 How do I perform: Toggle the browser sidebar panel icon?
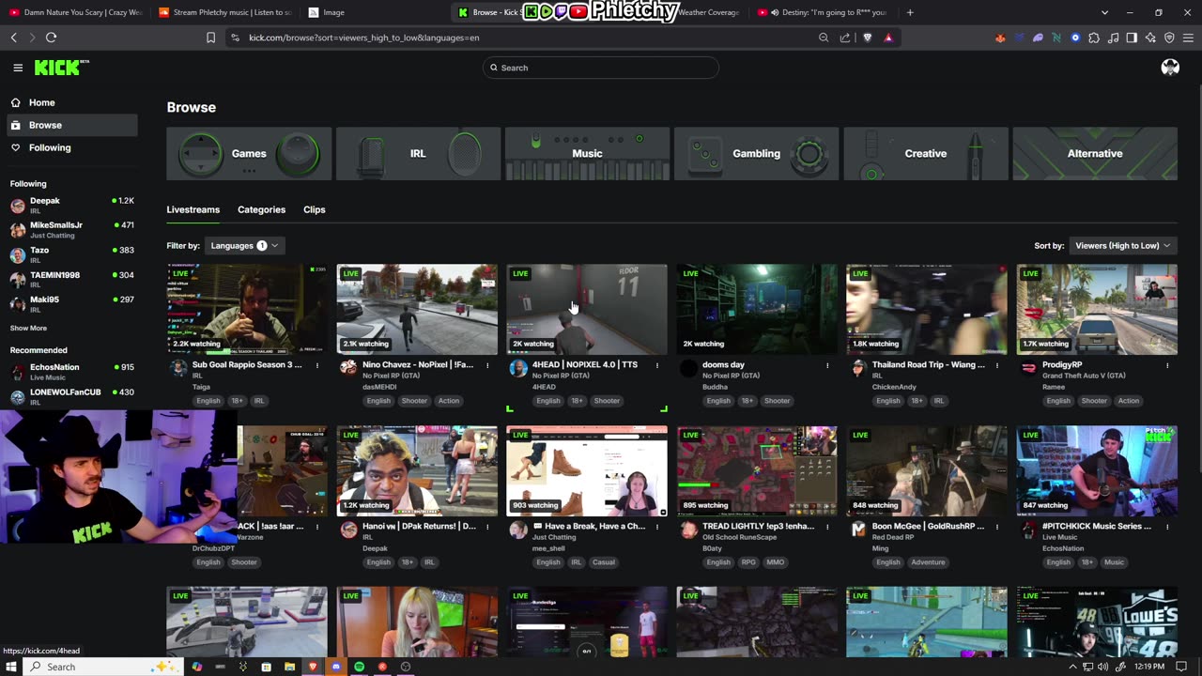[x=1132, y=38]
